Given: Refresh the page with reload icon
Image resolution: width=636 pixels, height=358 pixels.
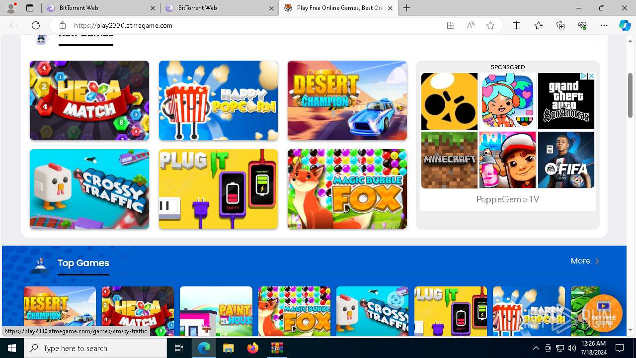Looking at the screenshot, I should point(36,25).
